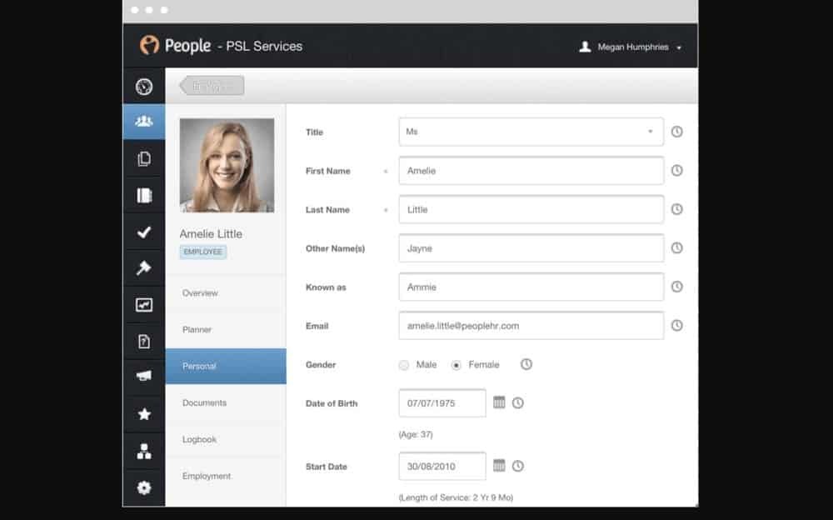View history clock icon beside Email field
833x520 pixels.
pyautogui.click(x=676, y=326)
